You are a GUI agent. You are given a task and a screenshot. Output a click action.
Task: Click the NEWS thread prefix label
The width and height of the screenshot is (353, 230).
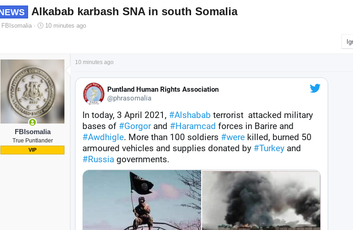(x=13, y=12)
